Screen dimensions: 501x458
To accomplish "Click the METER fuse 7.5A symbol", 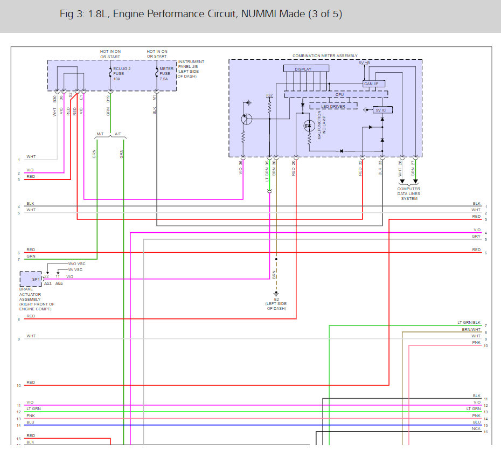I will [x=157, y=73].
